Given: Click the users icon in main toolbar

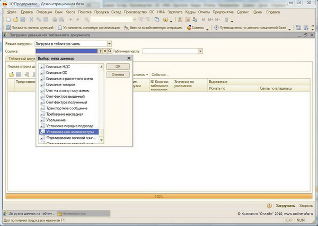Looking at the screenshot, I should click(195, 20).
